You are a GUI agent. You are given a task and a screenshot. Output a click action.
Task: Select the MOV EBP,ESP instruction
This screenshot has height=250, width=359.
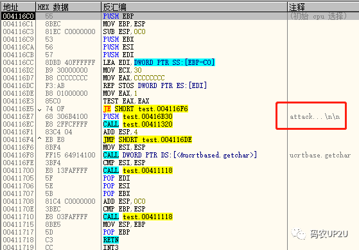click(124, 24)
